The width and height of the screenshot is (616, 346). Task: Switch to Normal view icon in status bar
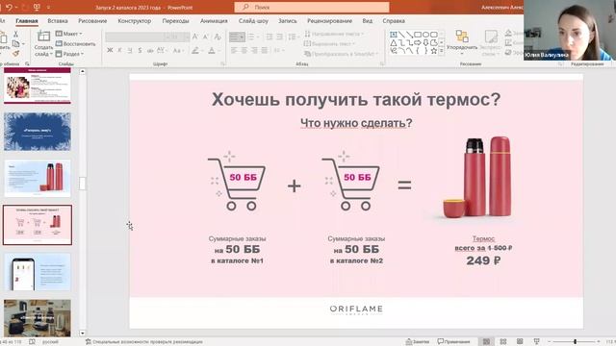coord(486,342)
